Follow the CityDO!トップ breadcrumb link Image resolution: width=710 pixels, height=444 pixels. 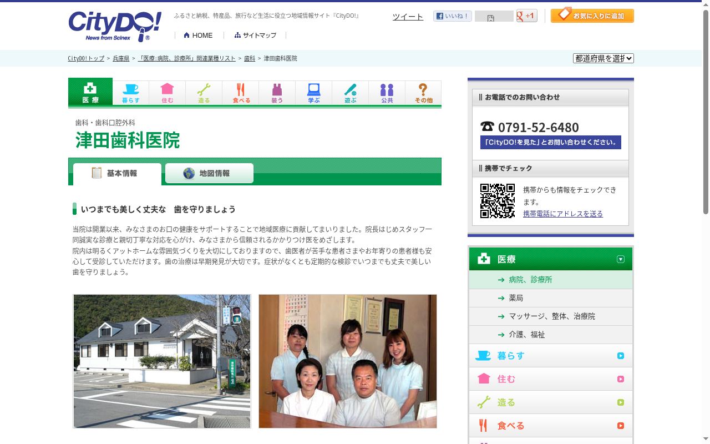[86, 58]
